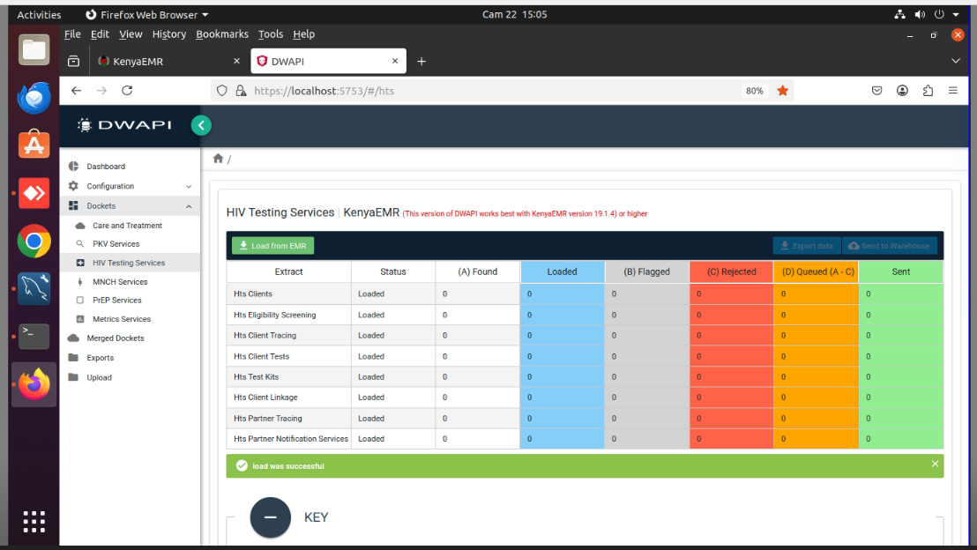Open the File menu
Viewport: 977px width, 550px height.
tap(72, 34)
